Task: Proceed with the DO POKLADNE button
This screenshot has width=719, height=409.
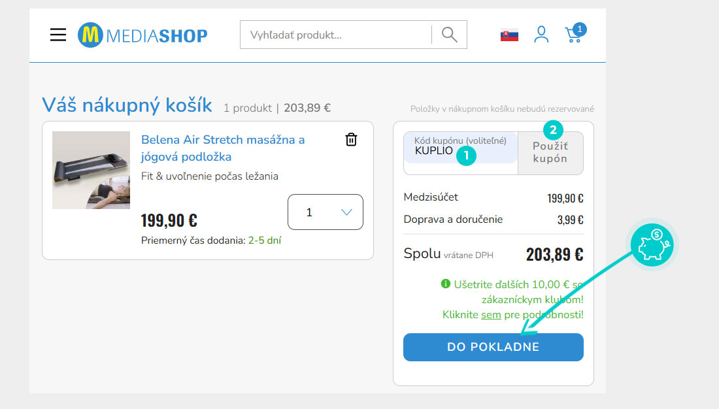Action: [493, 347]
